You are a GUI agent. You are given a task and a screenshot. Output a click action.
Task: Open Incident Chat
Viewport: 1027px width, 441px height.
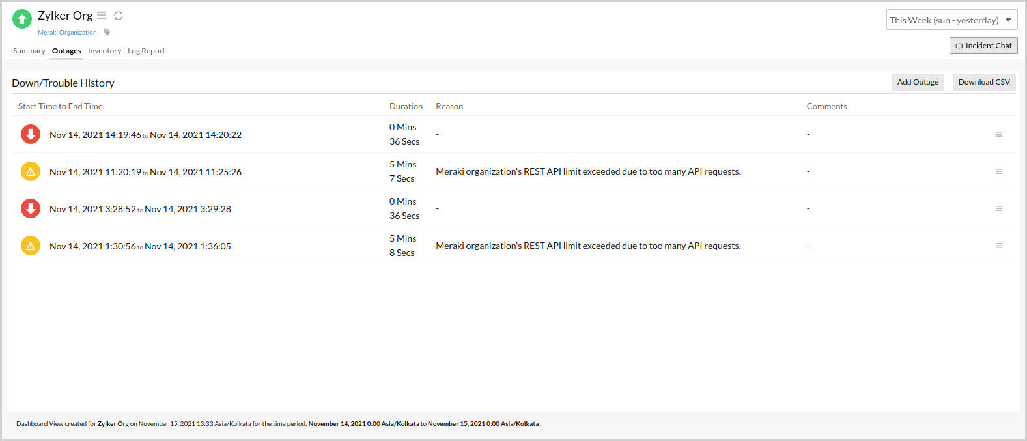tap(983, 46)
